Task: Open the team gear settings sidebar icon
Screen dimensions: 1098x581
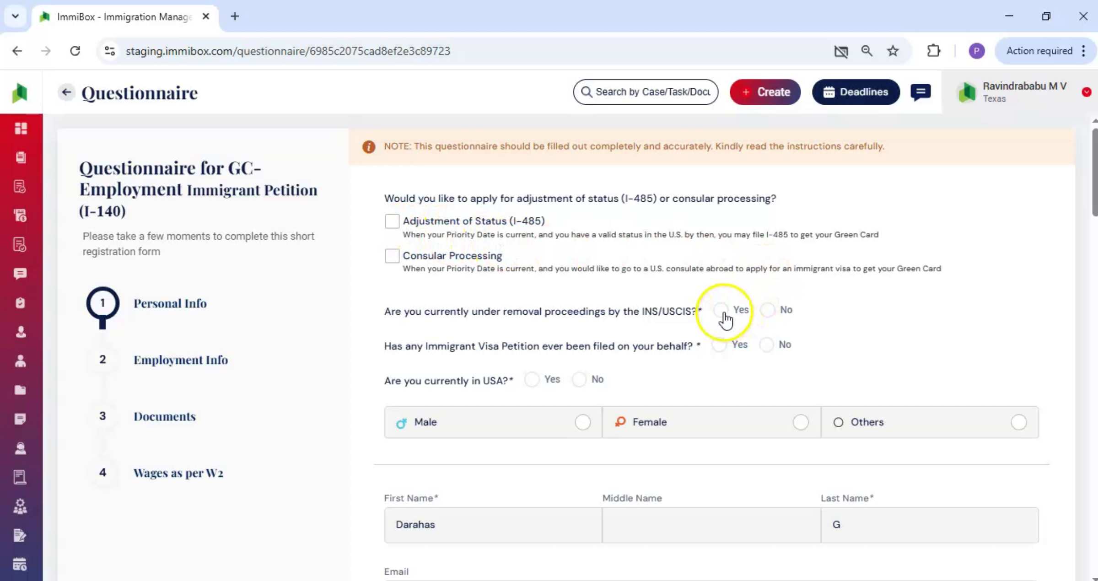Action: (20, 506)
